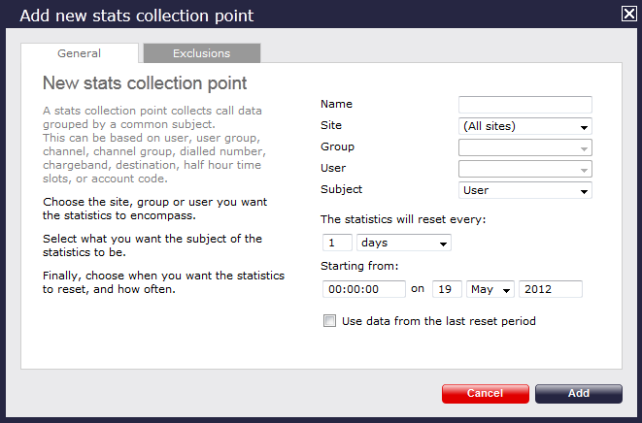This screenshot has width=642, height=423.
Task: Close the Add new stats collection point dialog
Action: (628, 14)
